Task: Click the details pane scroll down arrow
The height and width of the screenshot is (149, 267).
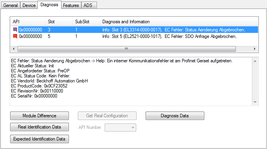Action: click(255, 102)
